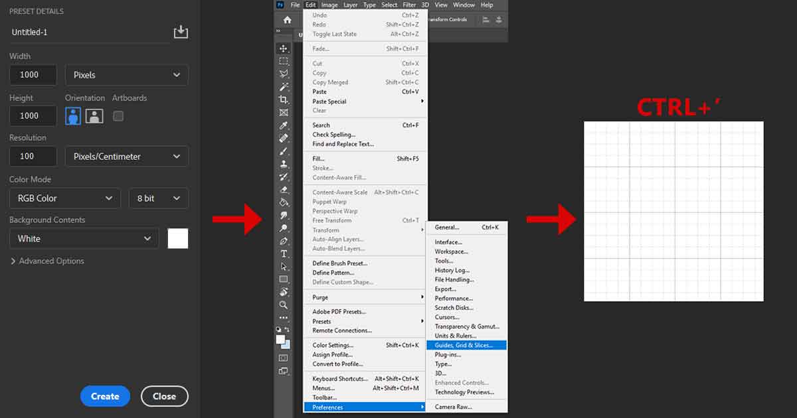Open the Pixels width unit dropdown
797x418 pixels.
point(126,75)
